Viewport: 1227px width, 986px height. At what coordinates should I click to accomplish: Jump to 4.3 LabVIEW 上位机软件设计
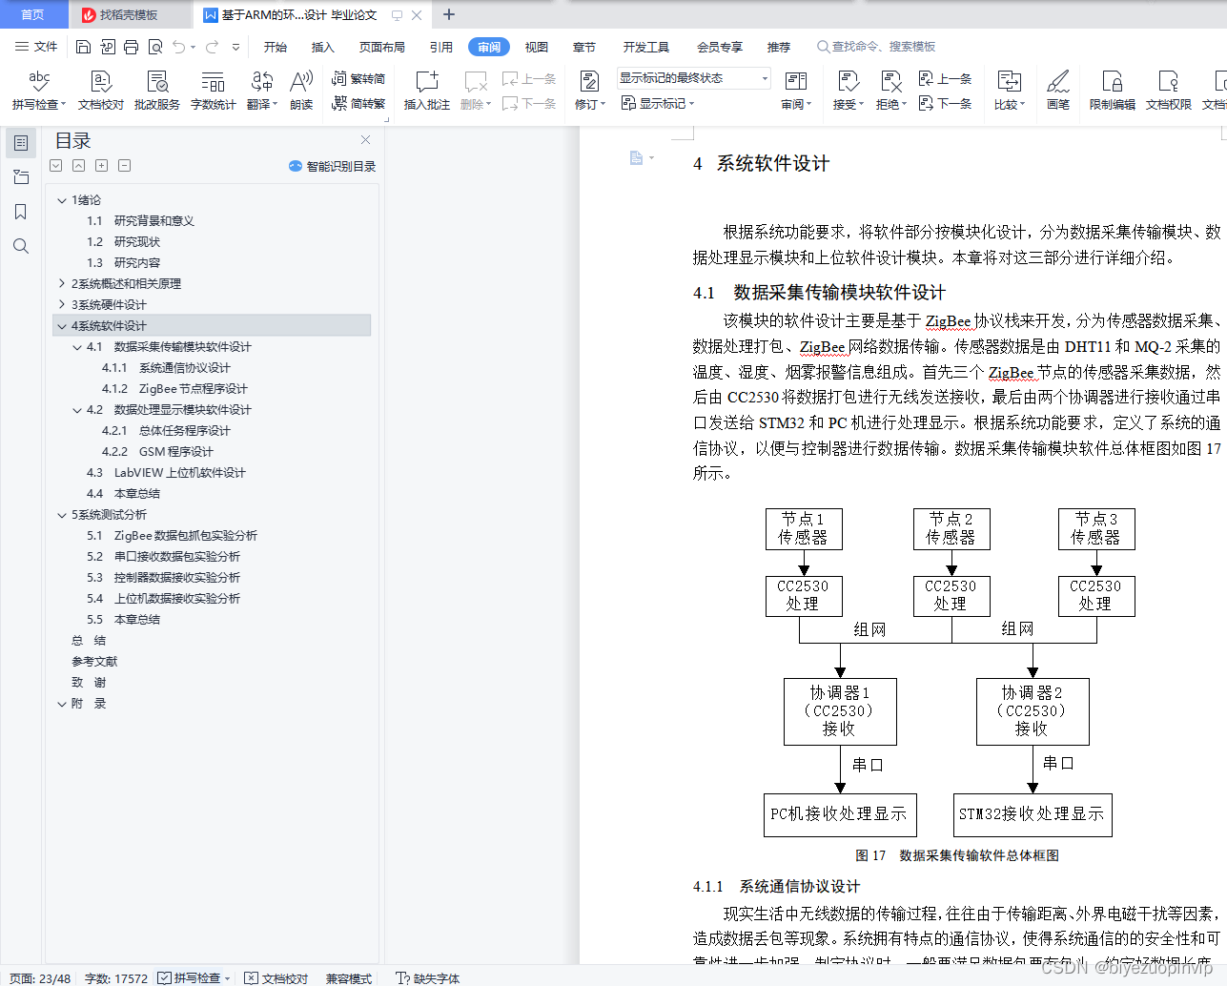click(166, 473)
